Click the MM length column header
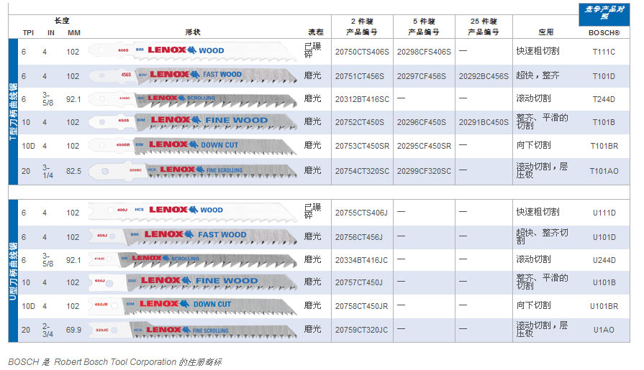This screenshot has height=370, width=644. pyautogui.click(x=74, y=33)
